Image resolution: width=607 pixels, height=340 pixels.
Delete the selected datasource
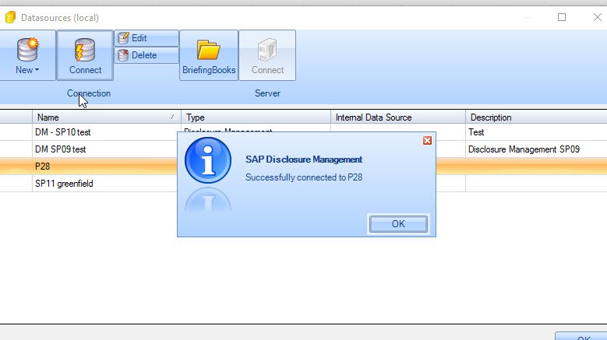(x=146, y=55)
